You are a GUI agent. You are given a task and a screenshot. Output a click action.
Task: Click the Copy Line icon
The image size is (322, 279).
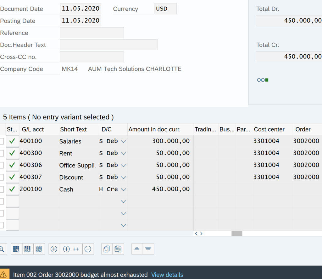pos(107,249)
